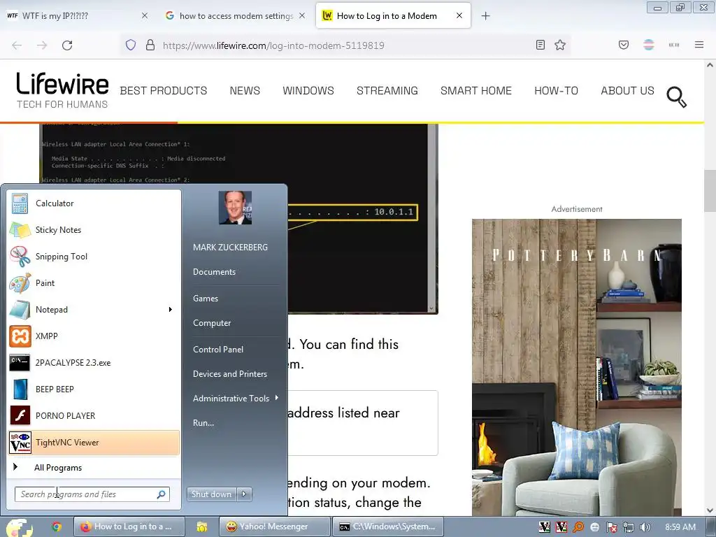
Task: Open Action Center flag tray icon
Action: coord(612,527)
